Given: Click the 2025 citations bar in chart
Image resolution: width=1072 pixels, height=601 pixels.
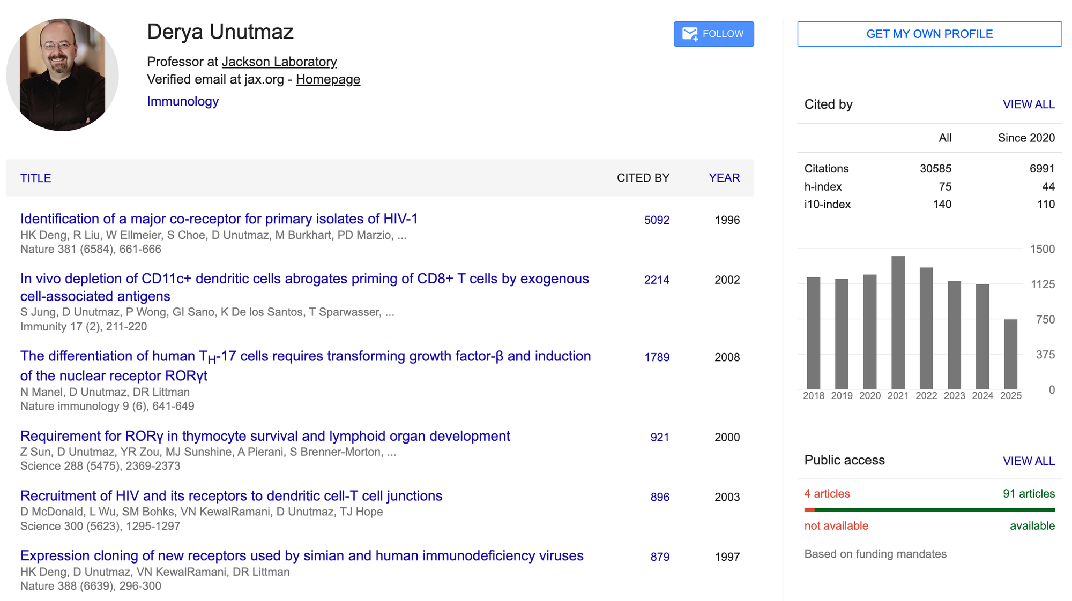Looking at the screenshot, I should [x=1010, y=354].
